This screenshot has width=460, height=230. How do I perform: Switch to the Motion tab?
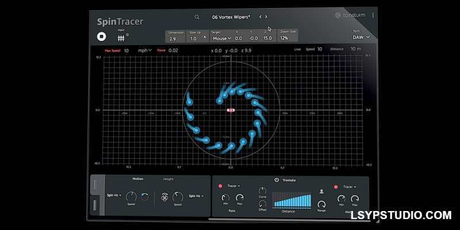138,179
